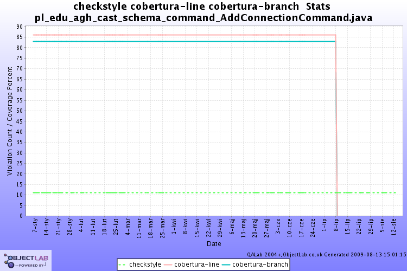The height and width of the screenshot is (271, 407).
Task: Click the 5-sie date tick label
Action: click(x=382, y=225)
